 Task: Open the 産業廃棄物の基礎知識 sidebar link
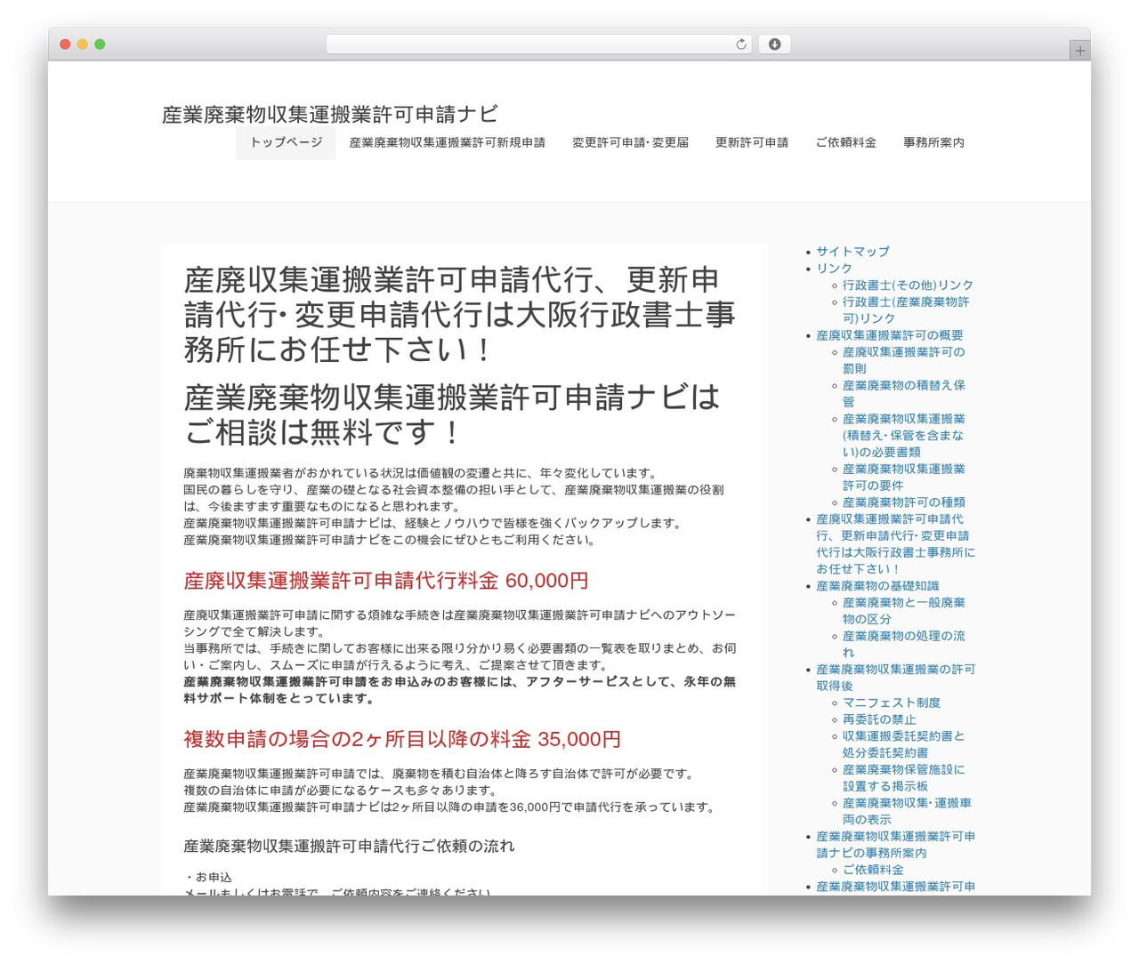point(877,586)
